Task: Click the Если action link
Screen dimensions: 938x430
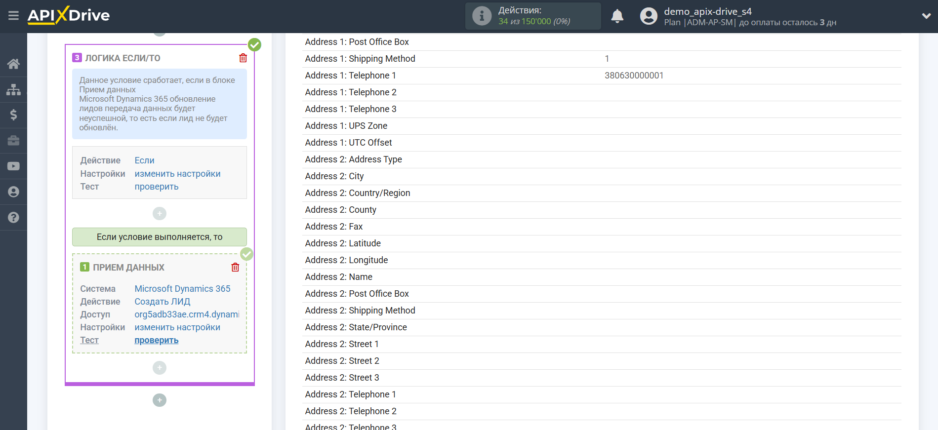Action: click(x=144, y=160)
